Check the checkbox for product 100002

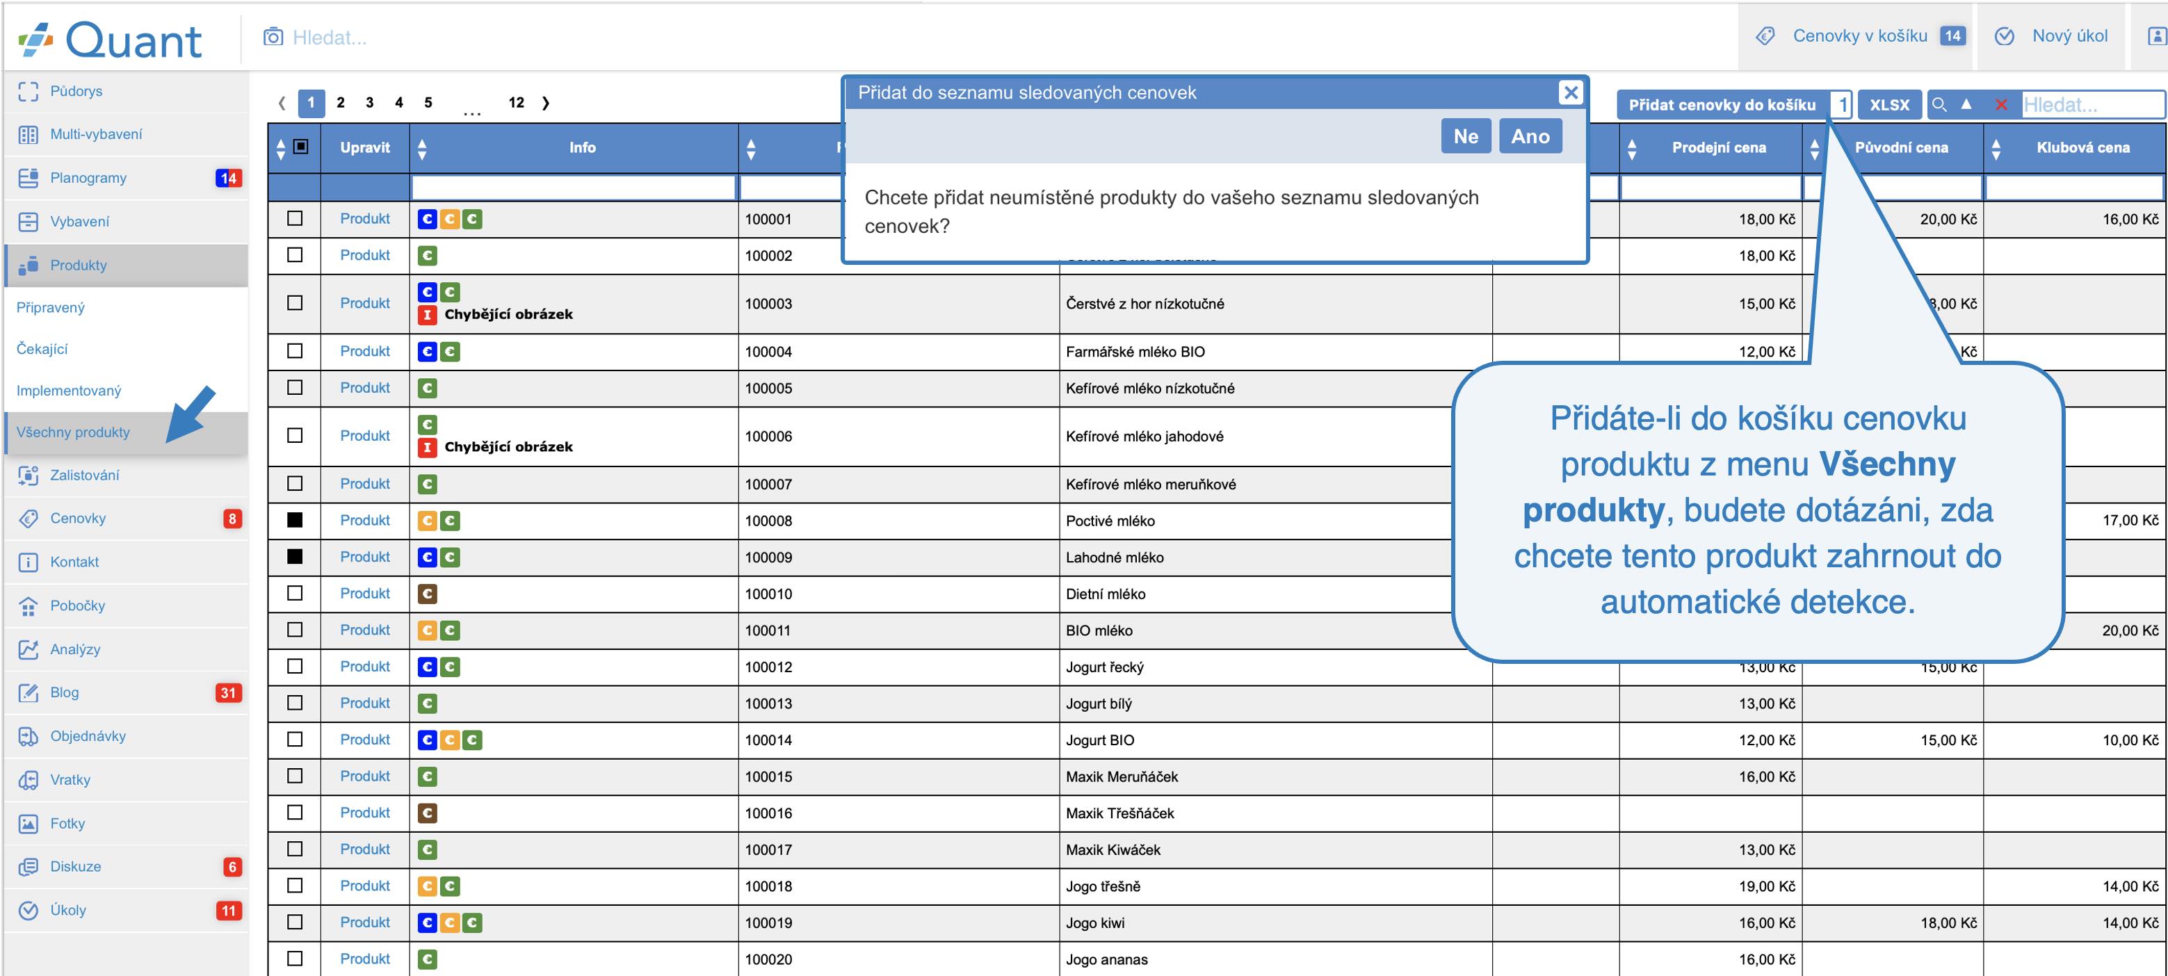pyautogui.click(x=295, y=254)
